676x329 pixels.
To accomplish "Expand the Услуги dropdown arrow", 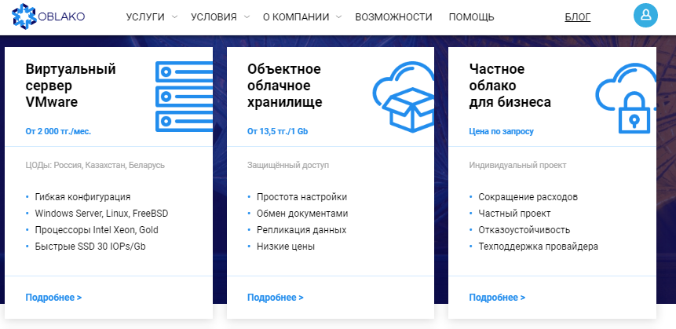I will click(174, 17).
